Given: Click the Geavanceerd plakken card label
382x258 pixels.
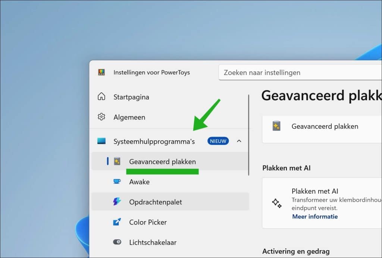Looking at the screenshot, I should coord(325,127).
